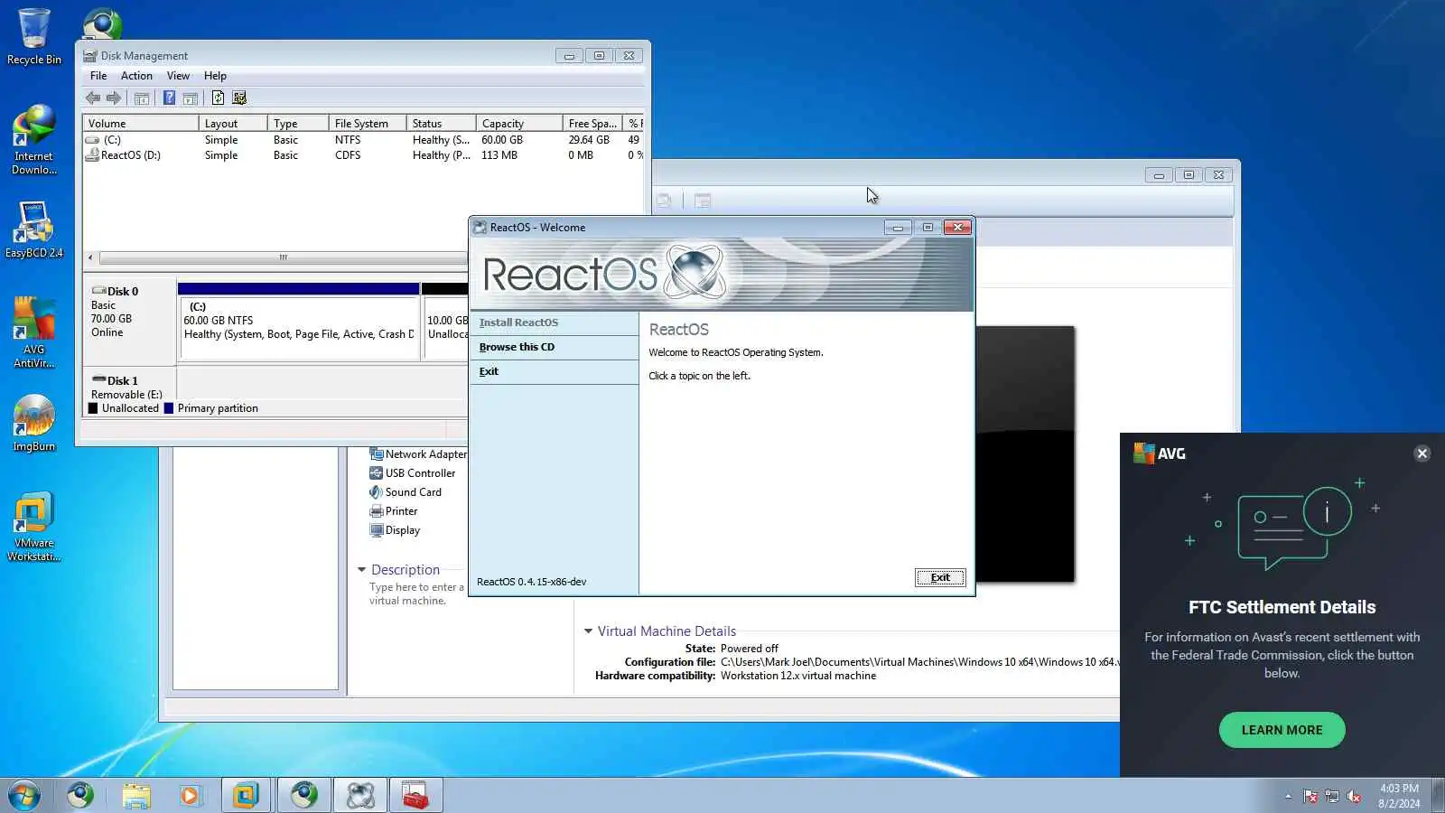This screenshot has height=813, width=1445.
Task: Sort by the Layout column header
Action: click(233, 124)
